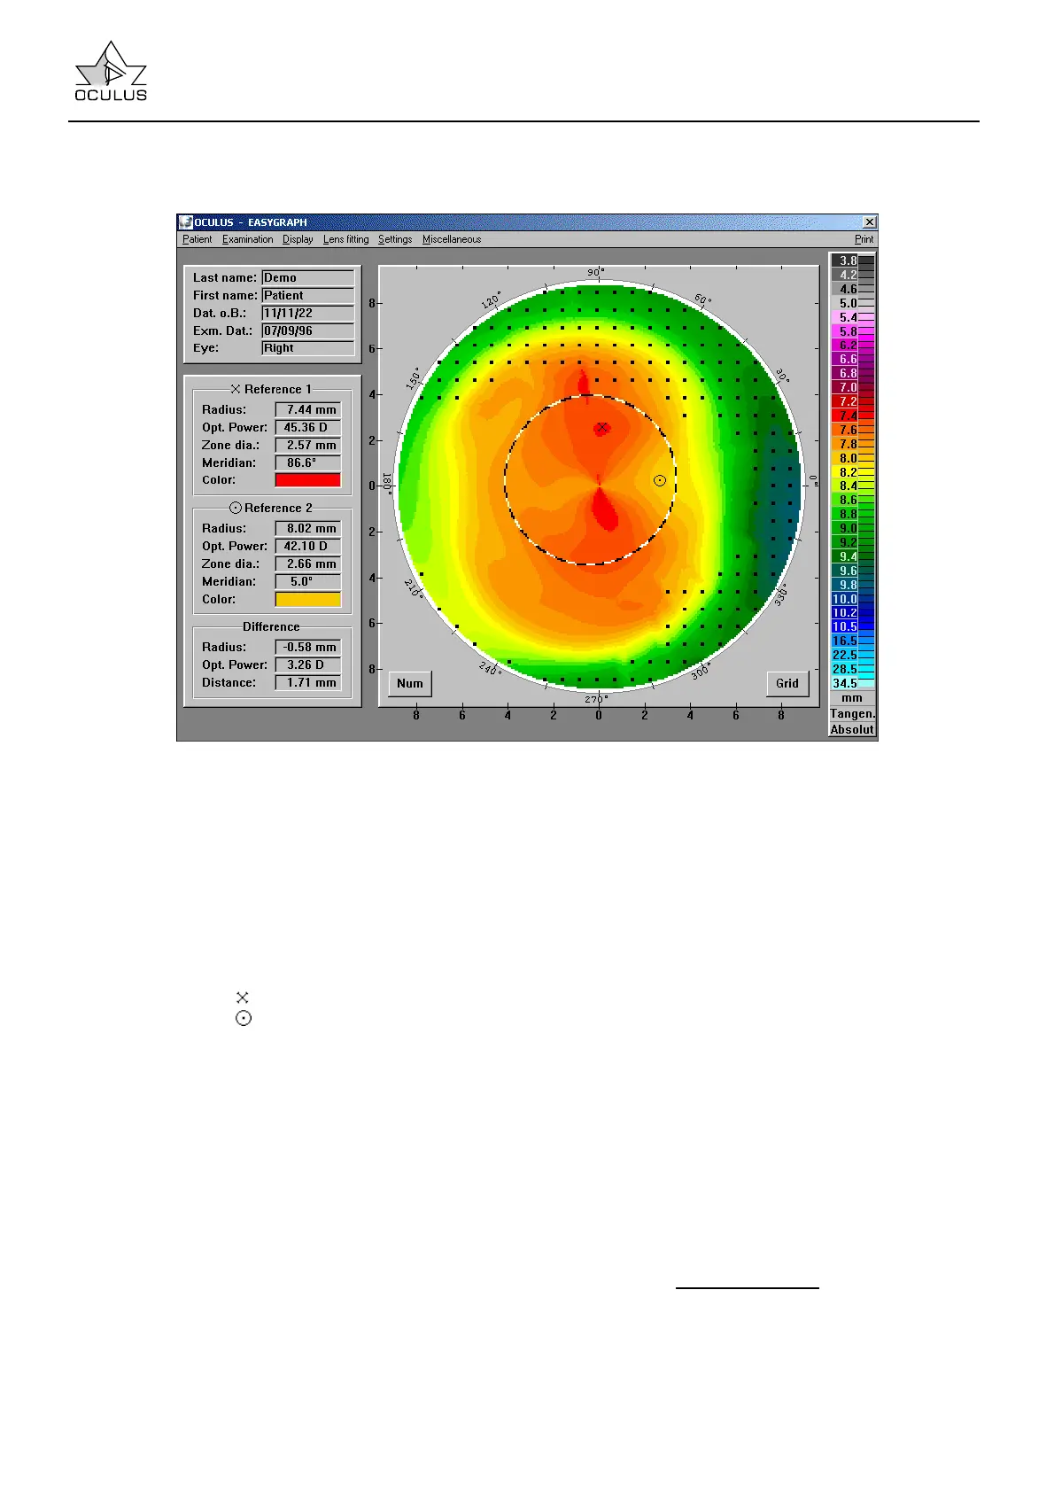Click the Absolut scale button
This screenshot has height=1492, width=1054.
852,730
